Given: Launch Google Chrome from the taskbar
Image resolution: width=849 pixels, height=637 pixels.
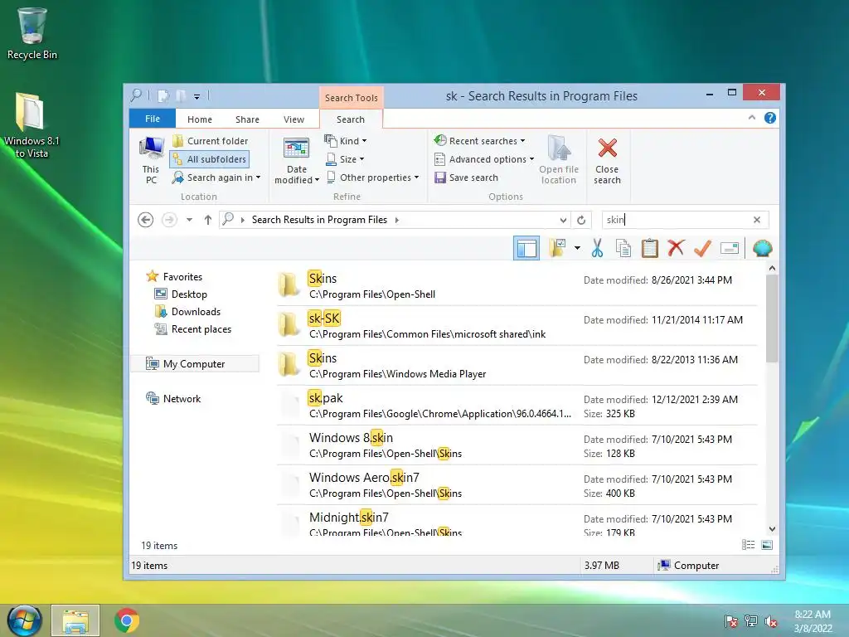Looking at the screenshot, I should point(126,620).
